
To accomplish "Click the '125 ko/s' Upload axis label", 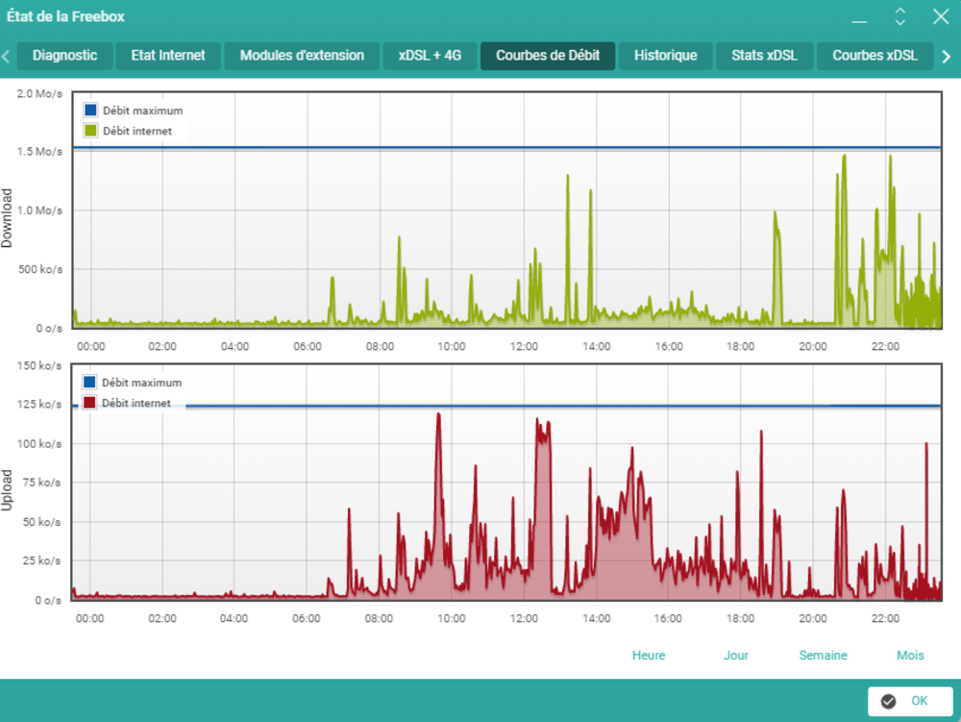I will click(x=39, y=405).
